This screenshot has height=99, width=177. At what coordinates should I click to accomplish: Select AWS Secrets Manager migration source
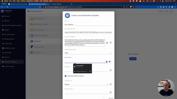click(x=45, y=24)
